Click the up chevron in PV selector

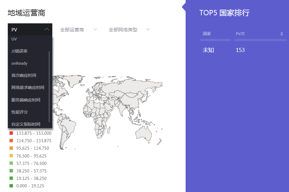pos(47,29)
